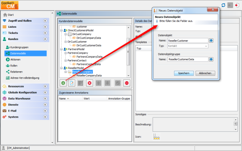Image resolution: width=242 pixels, height=151 pixels.
Task: Click the move up arrow toolbar button
Action: [x=98, y=83]
